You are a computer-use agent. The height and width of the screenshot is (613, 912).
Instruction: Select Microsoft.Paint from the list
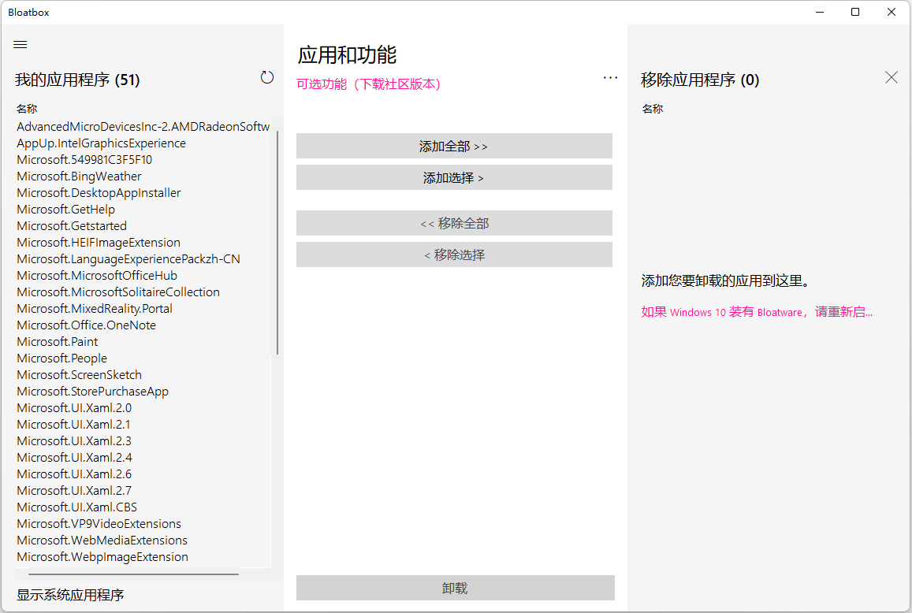coord(57,341)
